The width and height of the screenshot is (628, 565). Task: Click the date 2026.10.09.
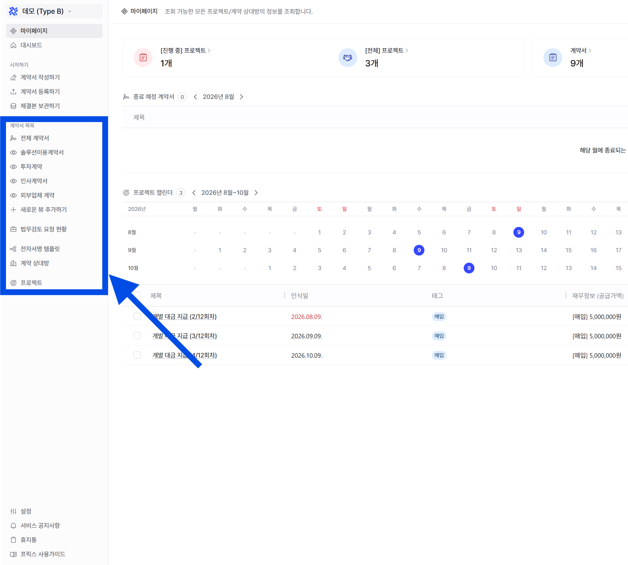307,355
